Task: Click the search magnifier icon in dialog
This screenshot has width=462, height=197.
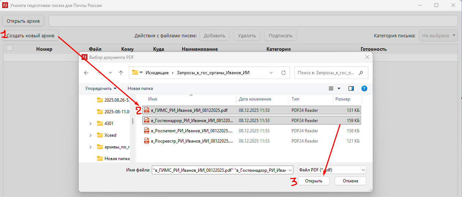Action: 361,73
